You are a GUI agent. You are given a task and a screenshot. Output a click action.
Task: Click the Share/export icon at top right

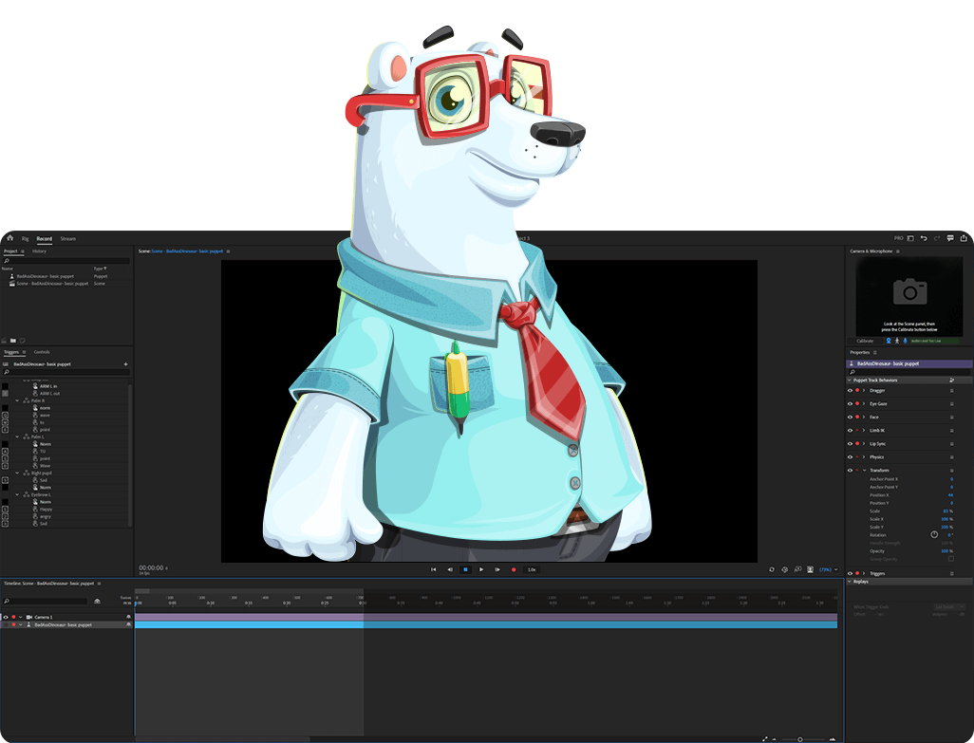964,238
